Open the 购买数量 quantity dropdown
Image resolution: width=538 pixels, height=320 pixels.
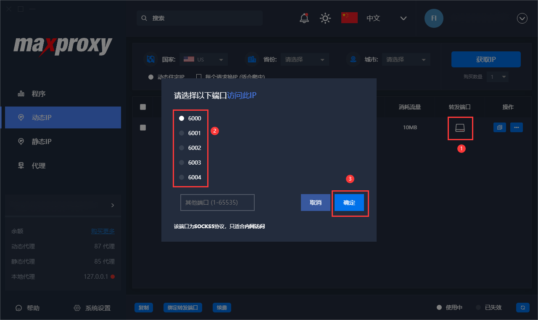pyautogui.click(x=498, y=77)
